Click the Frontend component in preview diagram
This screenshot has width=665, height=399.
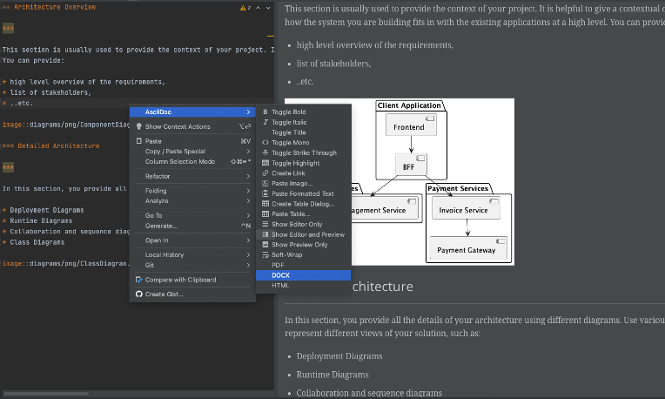pyautogui.click(x=411, y=125)
